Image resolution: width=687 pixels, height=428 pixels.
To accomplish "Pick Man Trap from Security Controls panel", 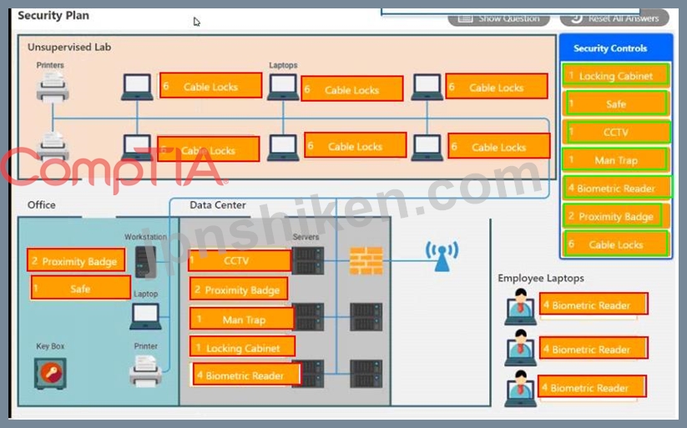I will [x=616, y=160].
